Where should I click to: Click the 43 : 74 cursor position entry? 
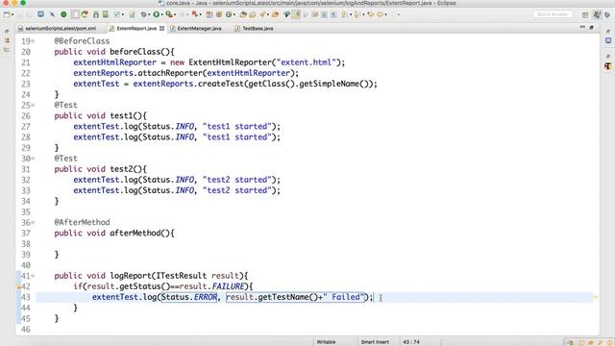coord(411,342)
